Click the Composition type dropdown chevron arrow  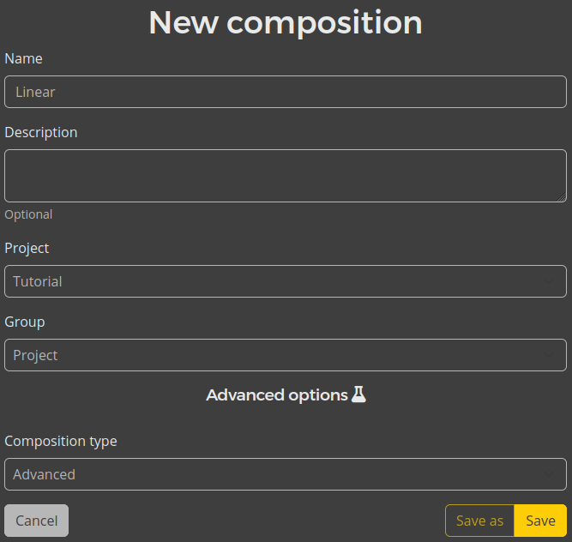click(549, 474)
